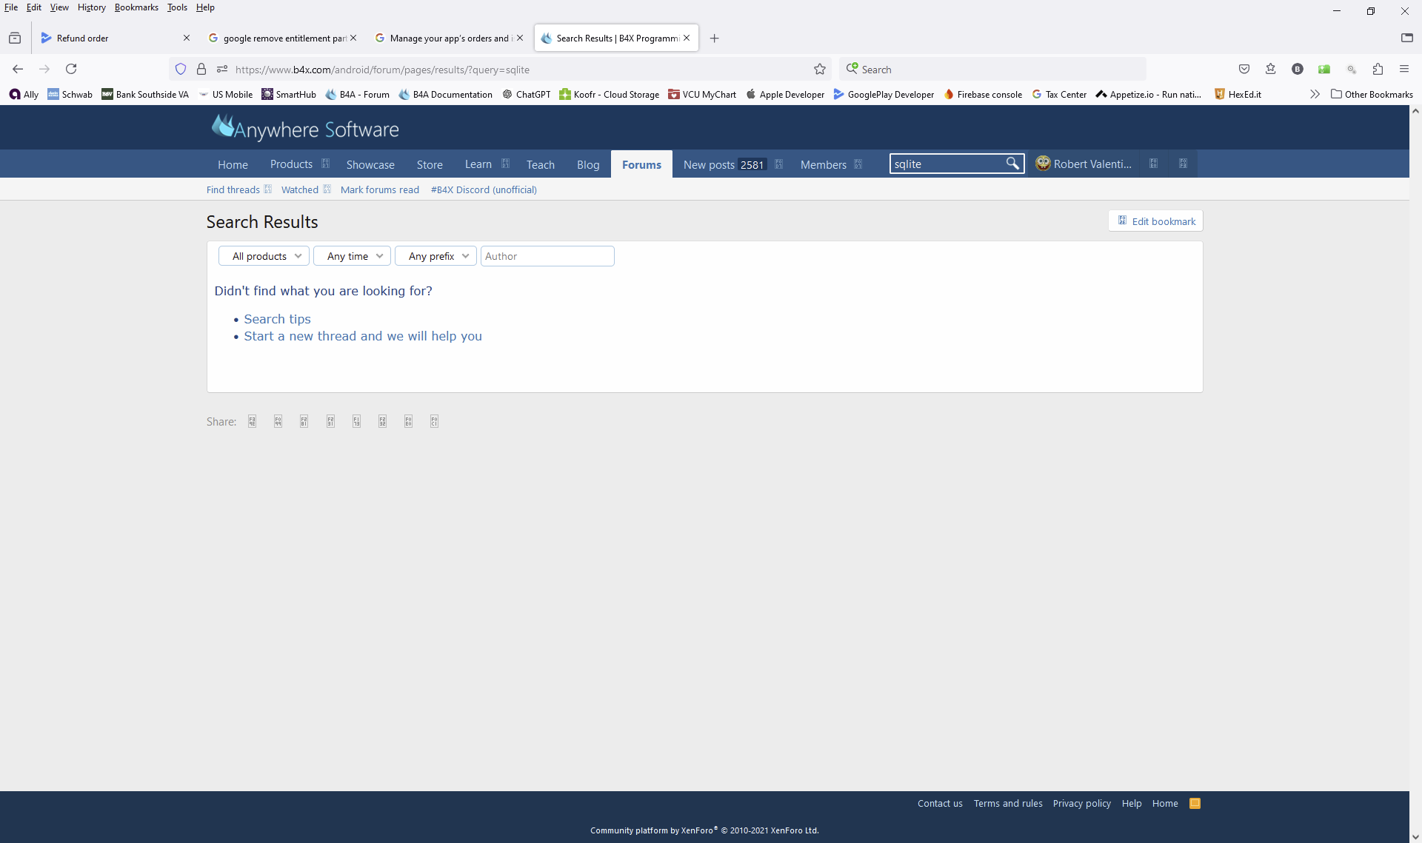Open Firefox extensions puzzle icon
The width and height of the screenshot is (1422, 843).
[1378, 69]
